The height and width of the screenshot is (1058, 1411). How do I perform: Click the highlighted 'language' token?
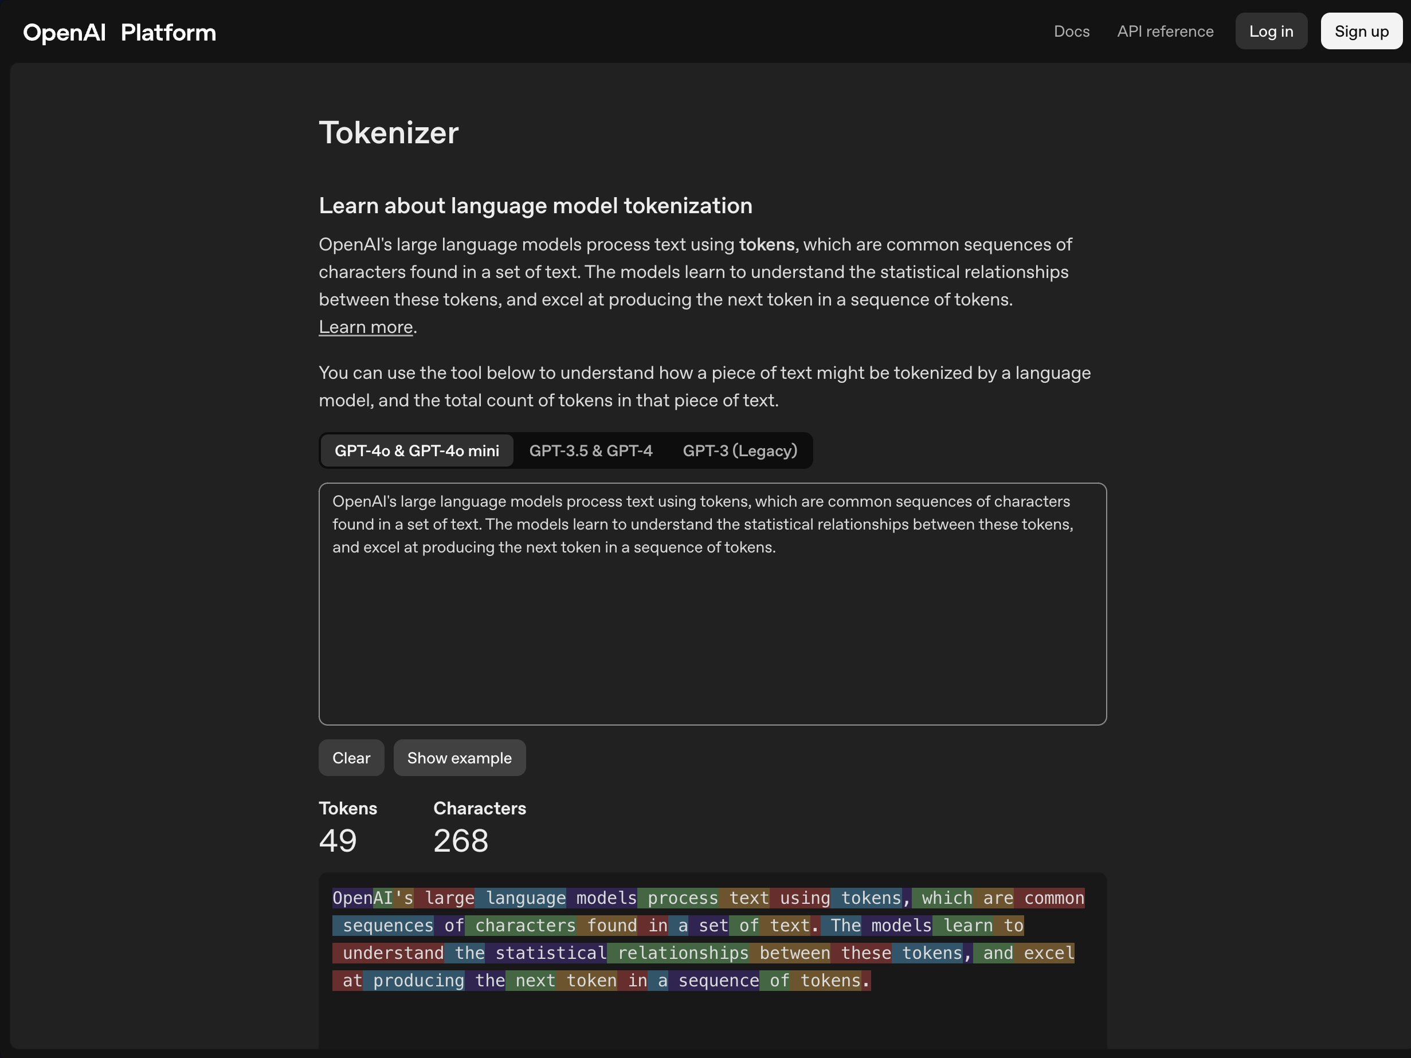click(x=520, y=898)
